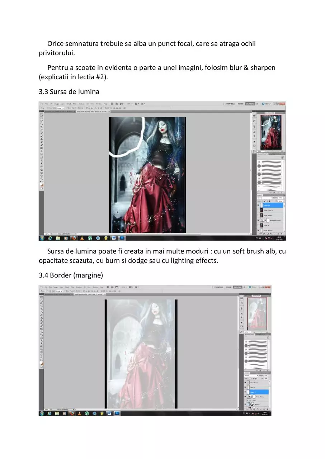
Task: Open the CS Live dropdown in 3.3 screenshot
Action: (x=268, y=104)
